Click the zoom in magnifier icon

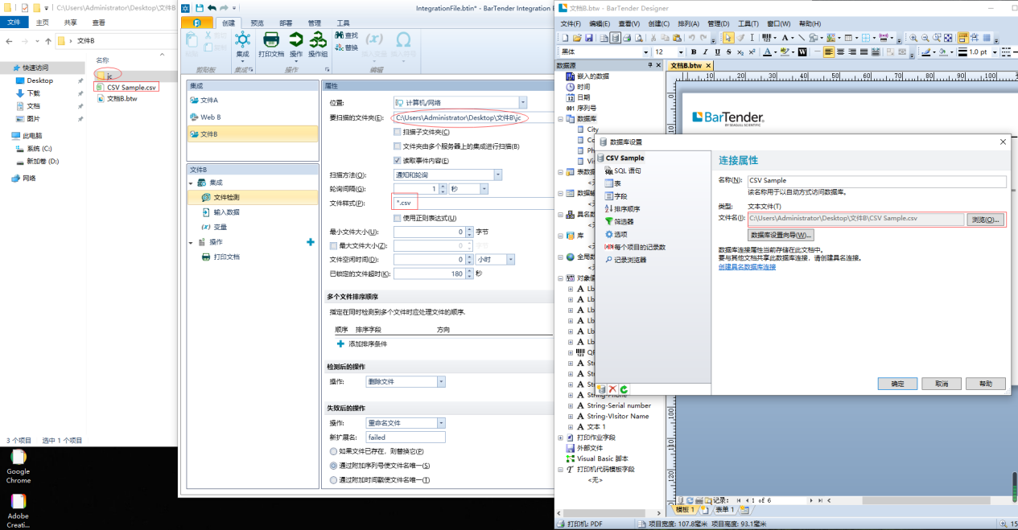913,38
